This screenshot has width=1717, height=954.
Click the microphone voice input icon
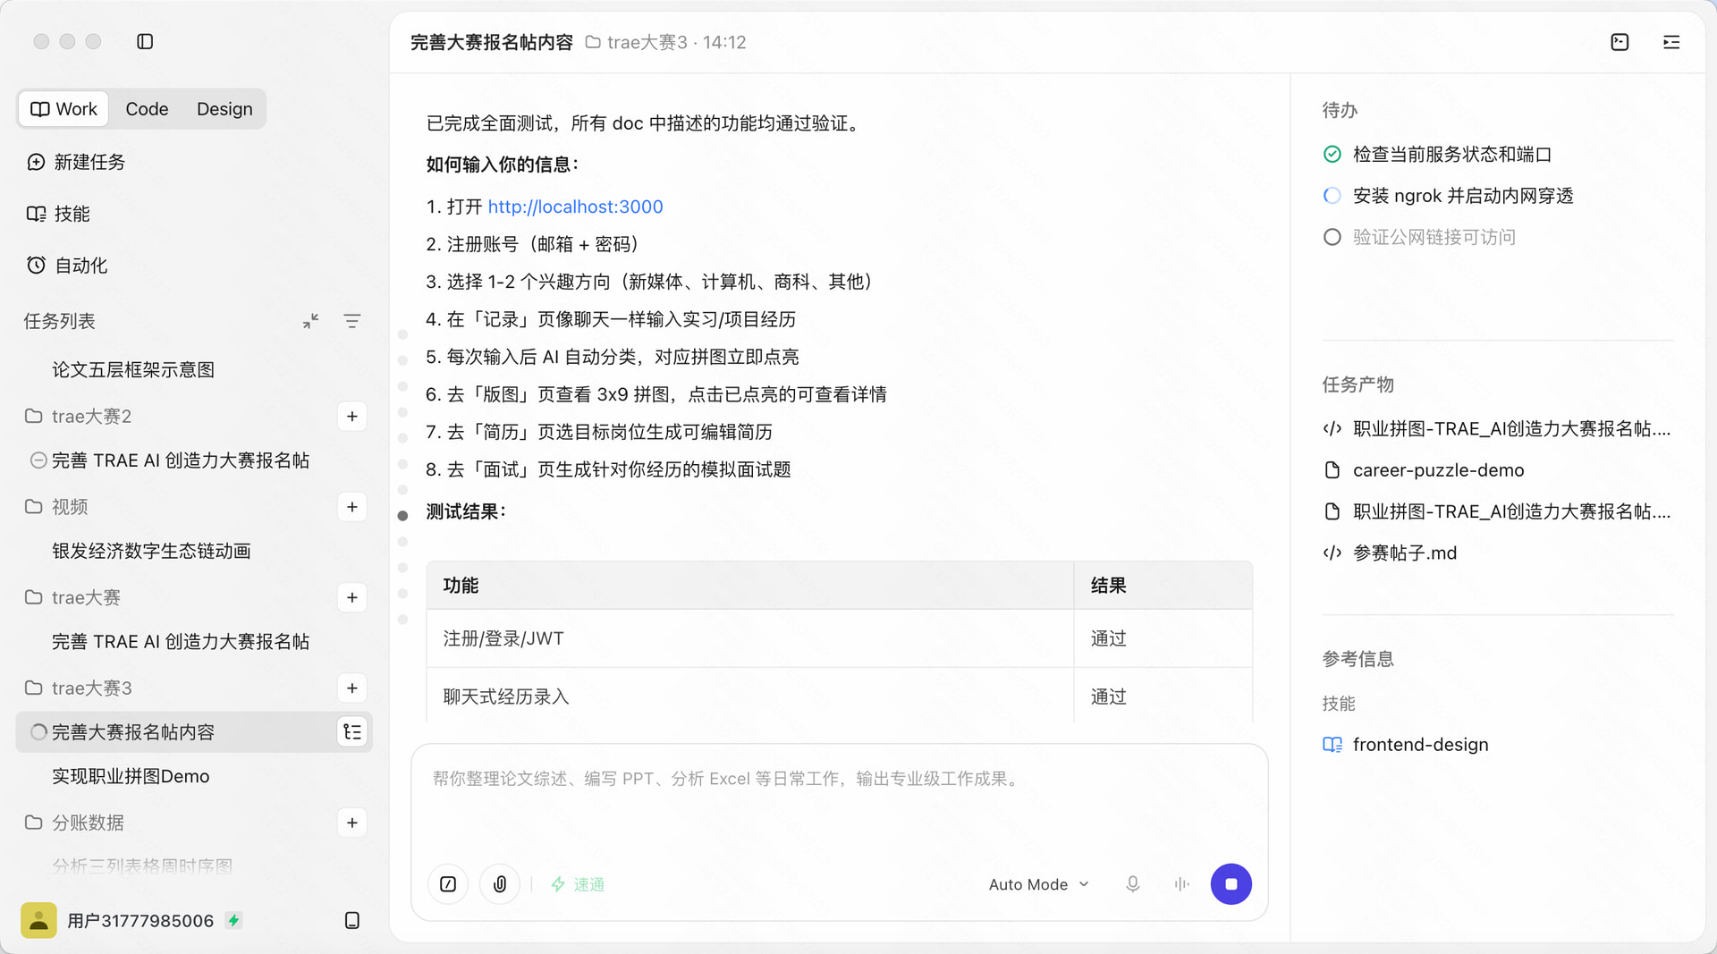click(x=1132, y=884)
